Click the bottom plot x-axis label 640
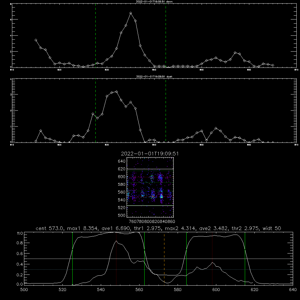Viewport: 300px width, 300px height. click(x=293, y=290)
